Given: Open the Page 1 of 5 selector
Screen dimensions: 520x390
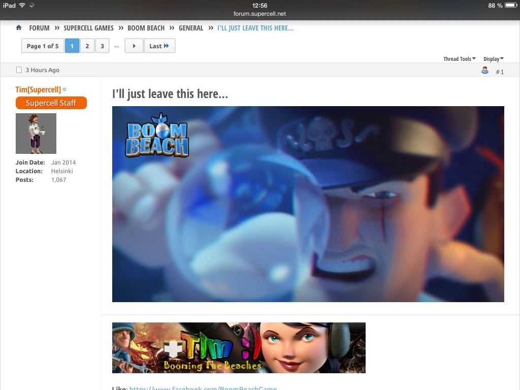Looking at the screenshot, I should (43, 46).
